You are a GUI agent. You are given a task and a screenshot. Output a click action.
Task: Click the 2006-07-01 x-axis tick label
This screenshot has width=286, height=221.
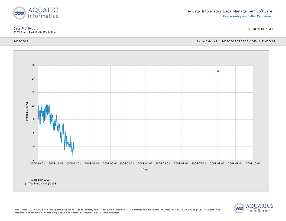coord(199,163)
